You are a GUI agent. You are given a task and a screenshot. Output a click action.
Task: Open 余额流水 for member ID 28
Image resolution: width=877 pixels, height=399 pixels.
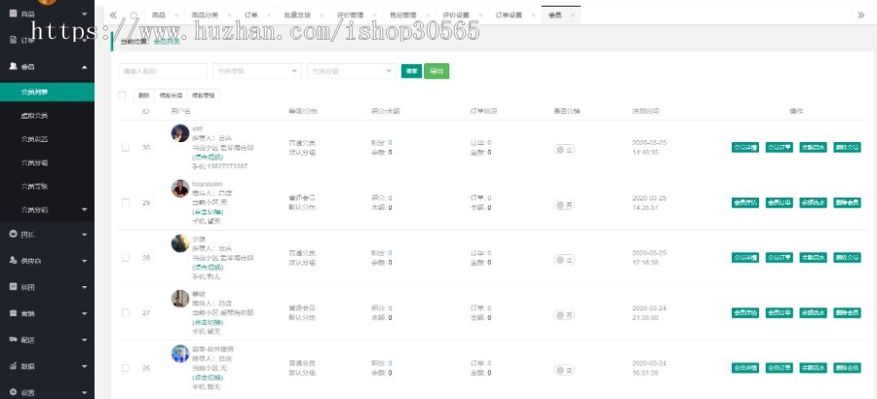click(814, 258)
